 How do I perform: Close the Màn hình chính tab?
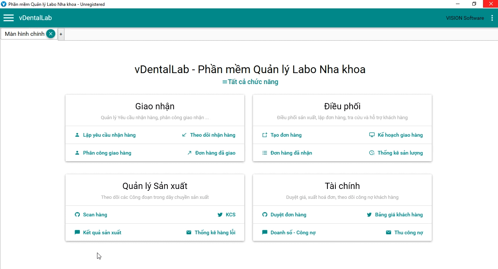(x=51, y=34)
